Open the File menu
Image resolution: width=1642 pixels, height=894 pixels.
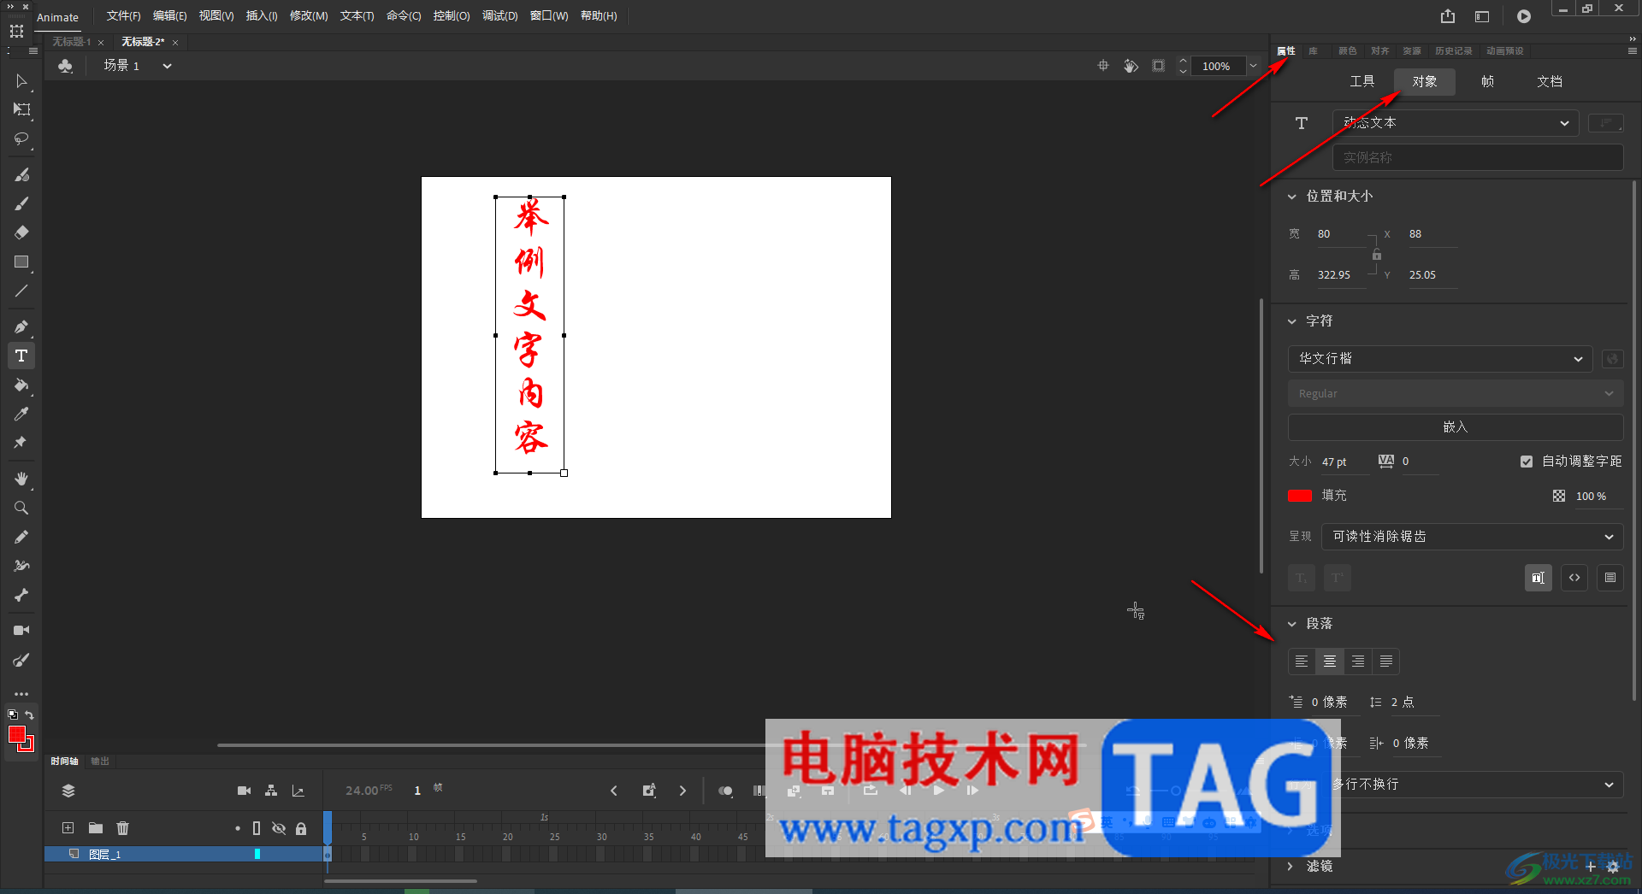[x=123, y=16]
